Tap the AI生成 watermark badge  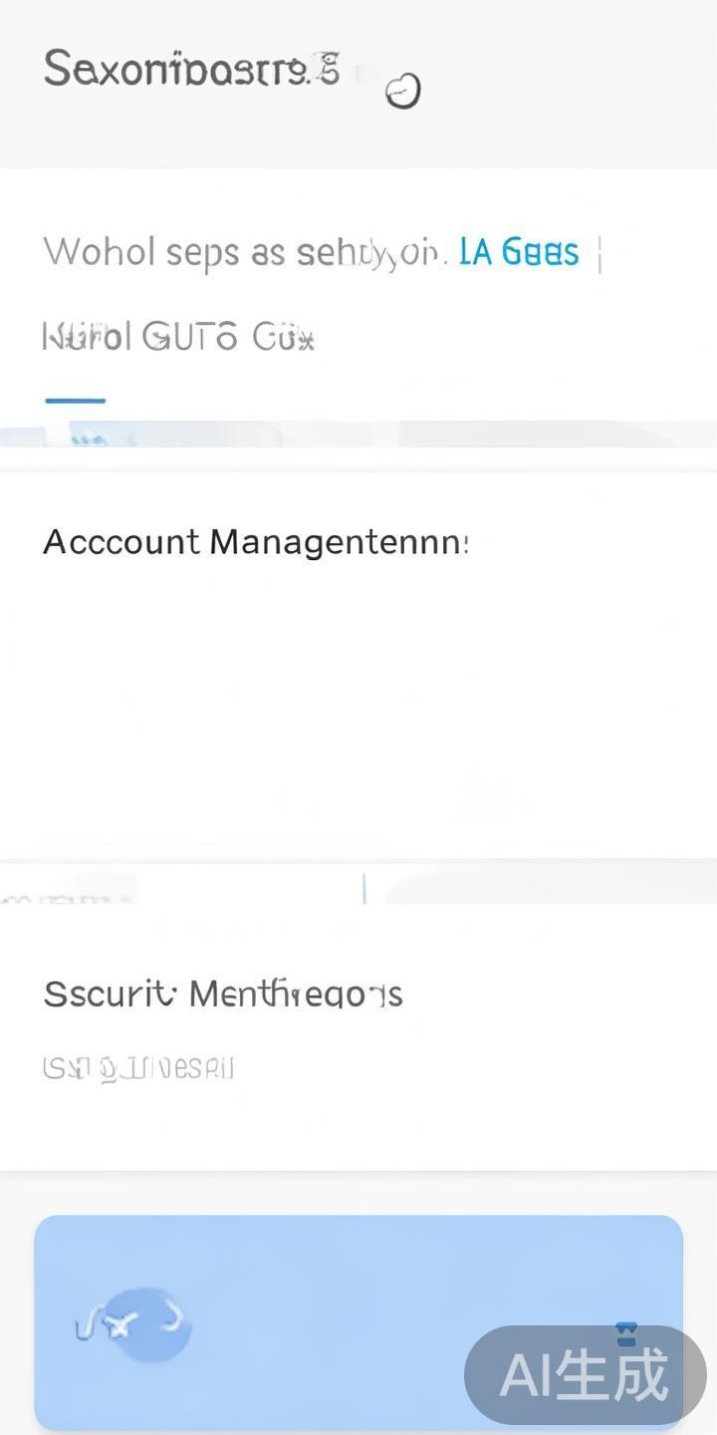pos(586,1375)
